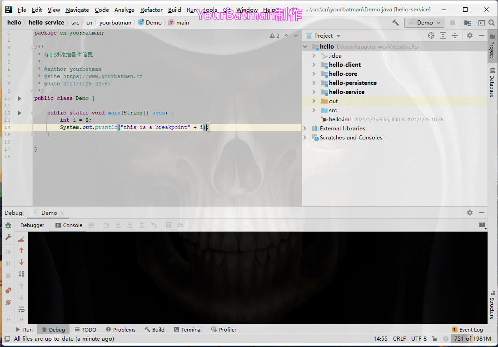498x347 pixels.
Task: Open the Event Log
Action: (x=467, y=330)
